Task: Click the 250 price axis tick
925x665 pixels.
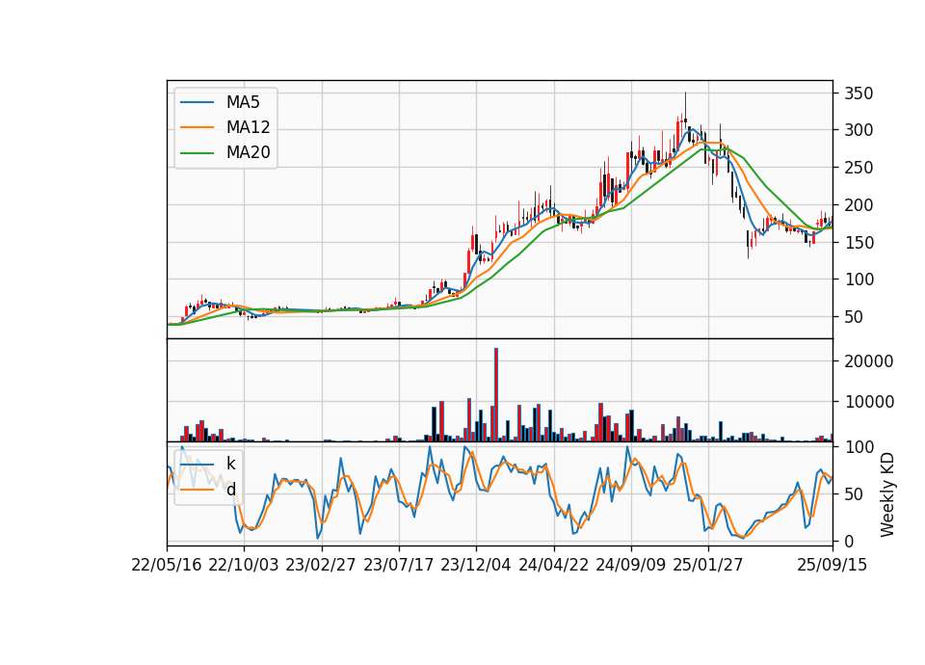Action: (x=859, y=168)
